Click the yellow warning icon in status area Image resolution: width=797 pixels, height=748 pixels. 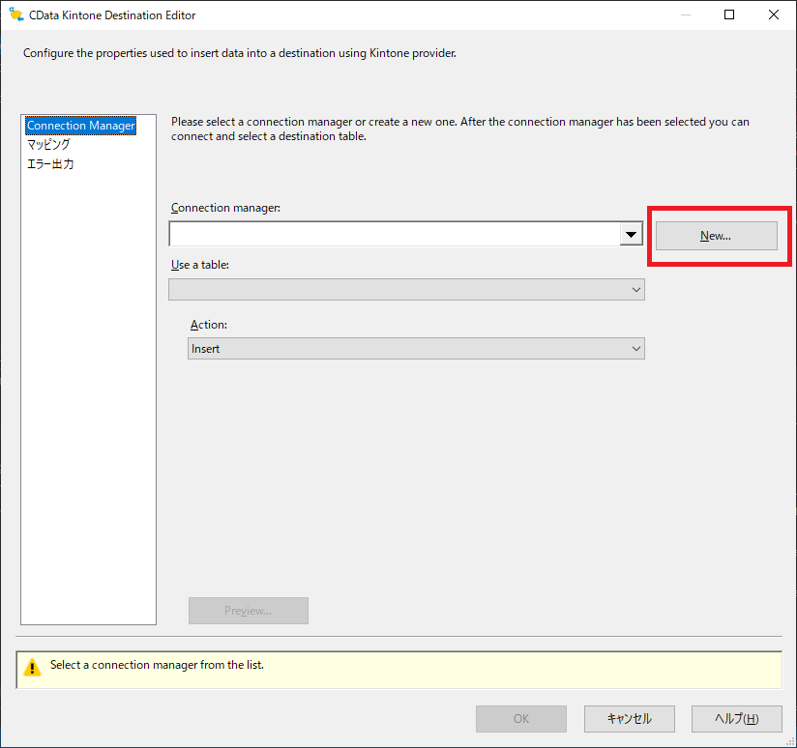(33, 667)
